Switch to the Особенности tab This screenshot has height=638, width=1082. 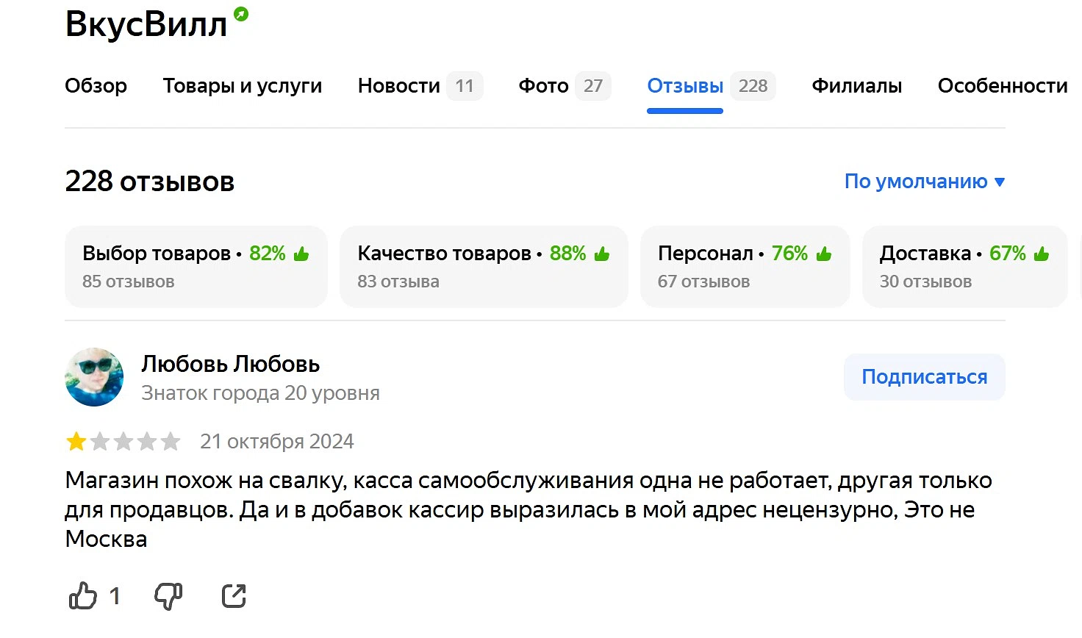[x=1003, y=86]
